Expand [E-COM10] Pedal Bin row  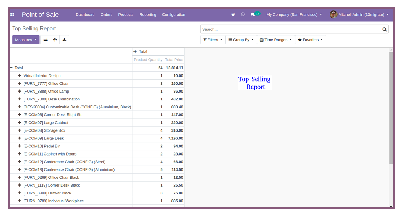(x=20, y=146)
